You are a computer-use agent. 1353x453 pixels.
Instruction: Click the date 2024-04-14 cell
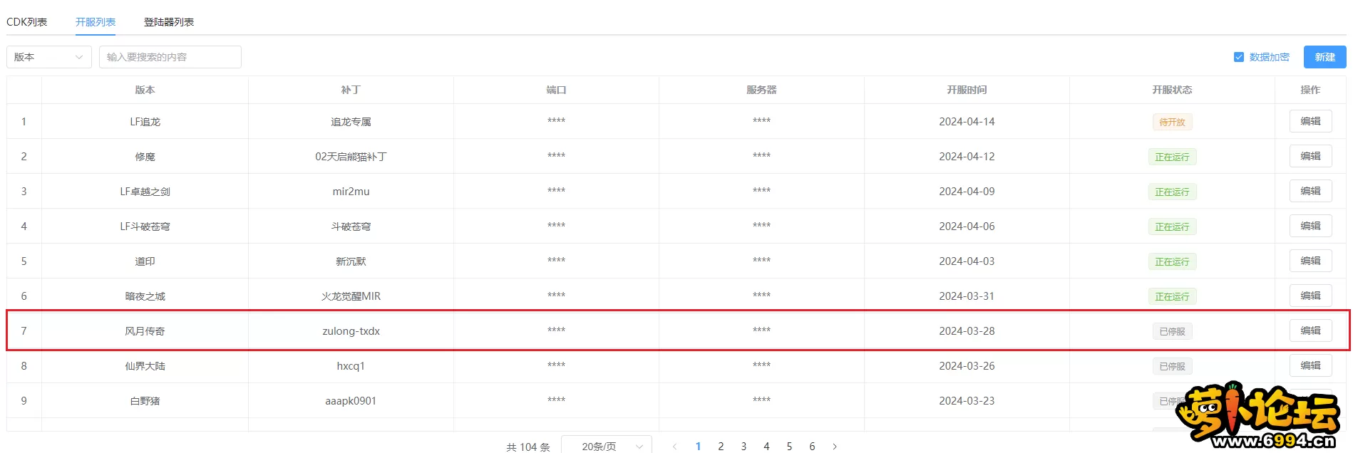coord(967,122)
